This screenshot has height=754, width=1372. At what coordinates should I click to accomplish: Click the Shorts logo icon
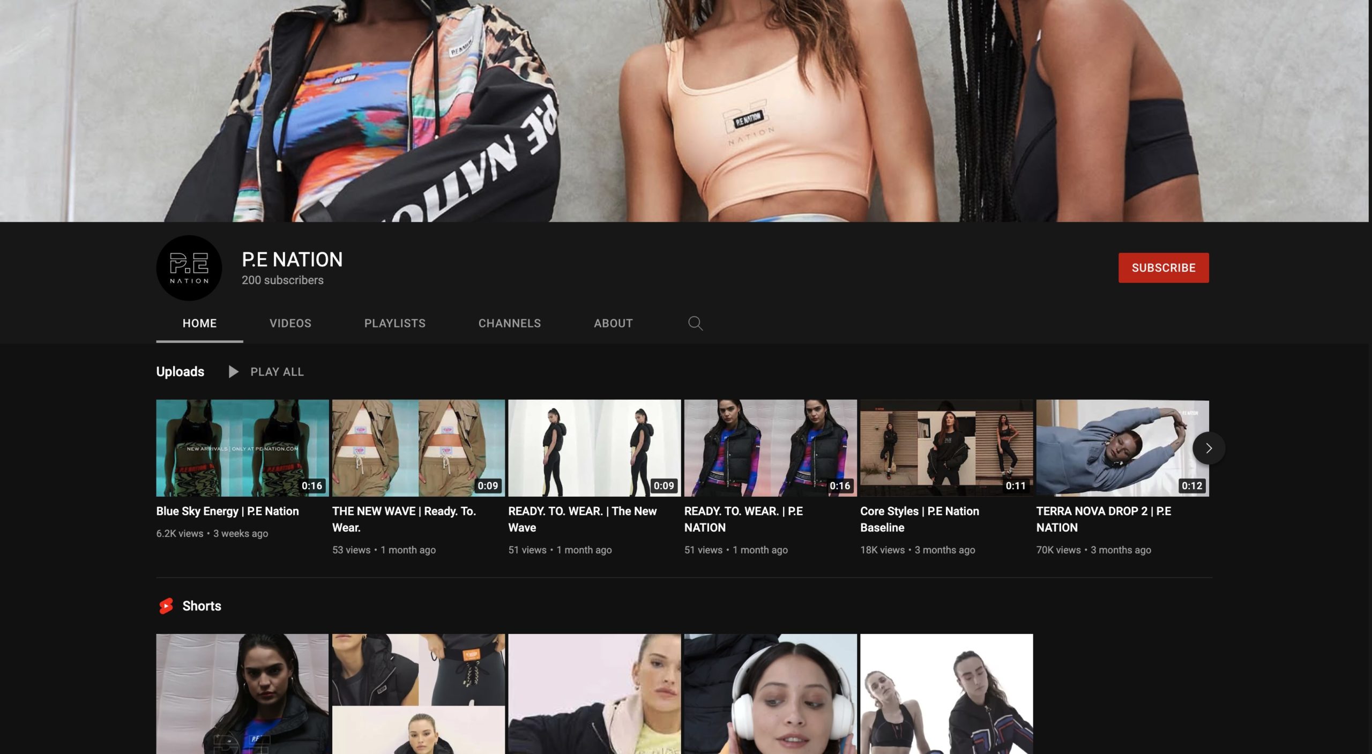coord(166,606)
